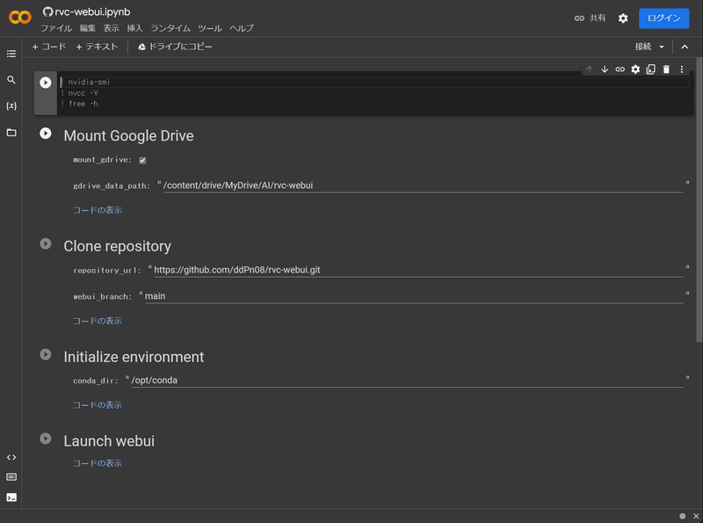Show the table of contents panel
The image size is (703, 523).
(11, 54)
